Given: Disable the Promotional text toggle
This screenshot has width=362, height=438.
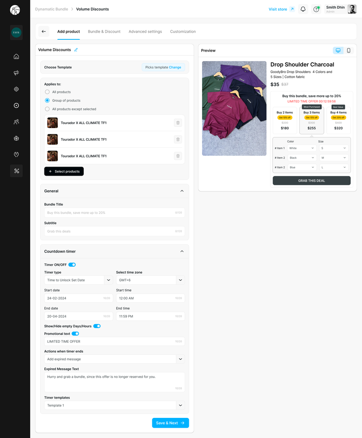Looking at the screenshot, I should 75,333.
